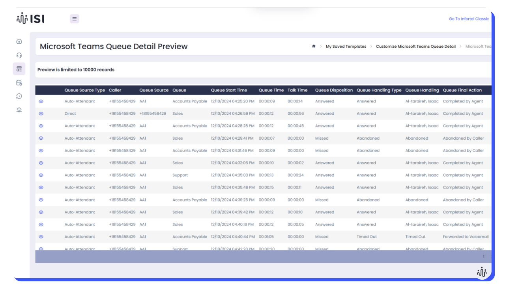Image resolution: width=505 pixels, height=284 pixels.
Task: Click the "00:00:45" talk time cell
Action: pos(296,126)
